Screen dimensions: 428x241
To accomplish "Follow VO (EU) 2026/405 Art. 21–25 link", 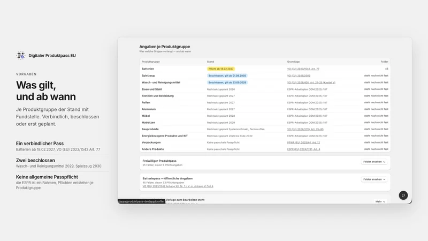I will (x=311, y=82).
